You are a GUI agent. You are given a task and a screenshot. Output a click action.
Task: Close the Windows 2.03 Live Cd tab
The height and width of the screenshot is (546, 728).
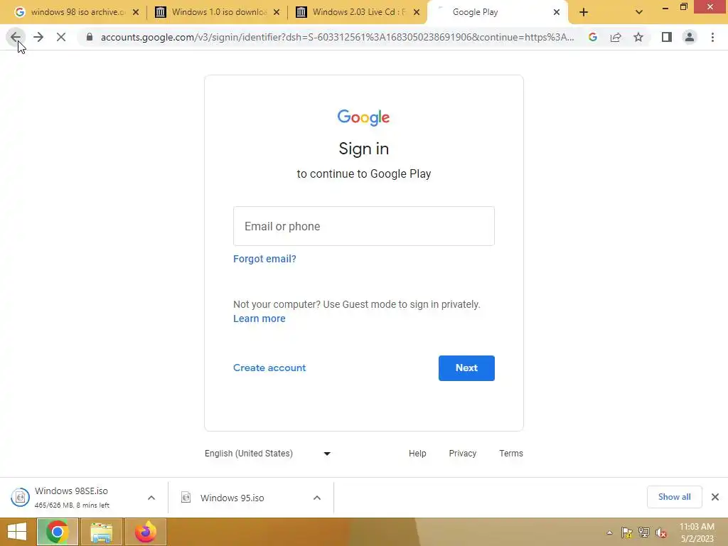pos(417,13)
